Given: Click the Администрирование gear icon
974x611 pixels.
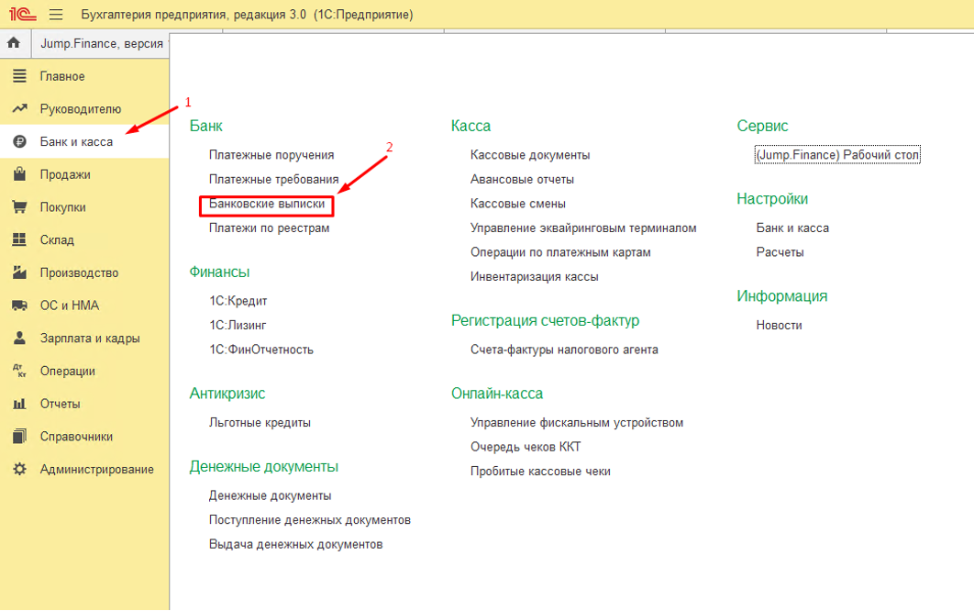Looking at the screenshot, I should [19, 470].
